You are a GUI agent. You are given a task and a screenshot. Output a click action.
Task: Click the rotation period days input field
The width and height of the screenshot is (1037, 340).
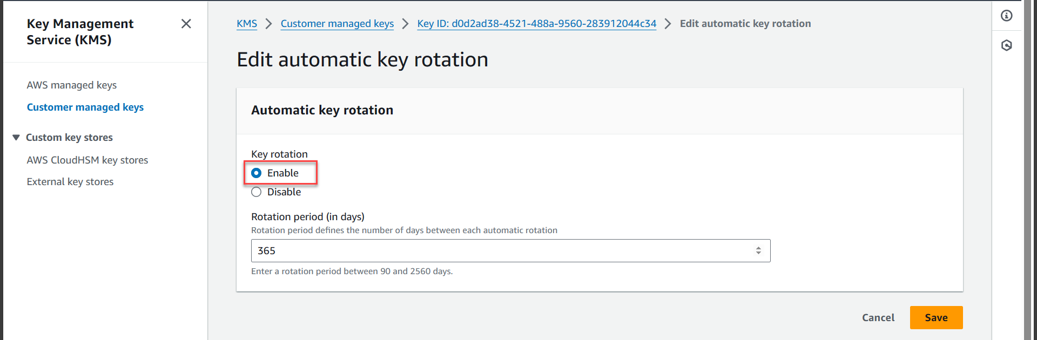coord(510,250)
